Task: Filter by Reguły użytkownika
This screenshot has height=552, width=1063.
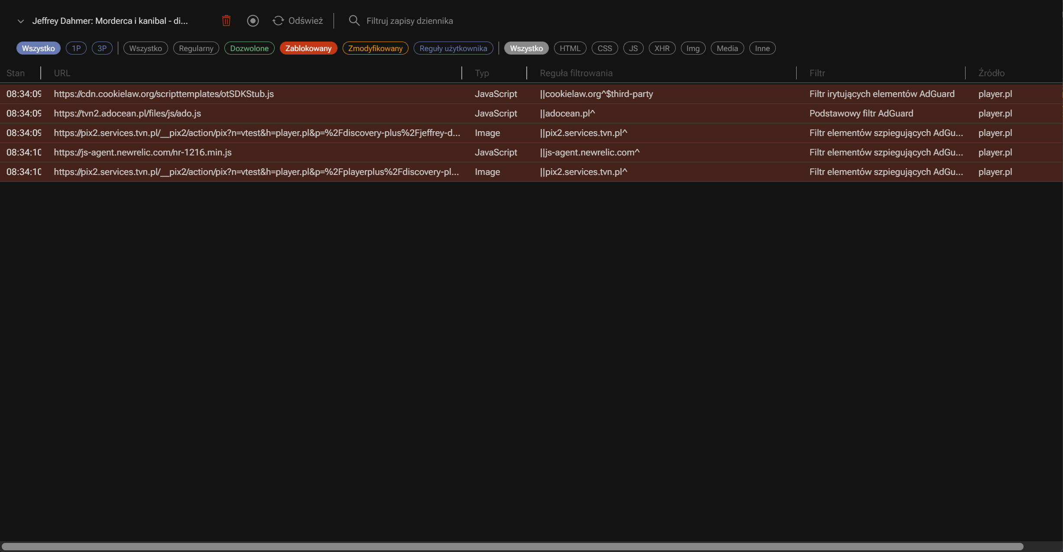Action: (x=453, y=48)
